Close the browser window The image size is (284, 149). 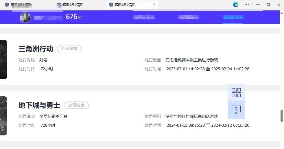click(279, 5)
